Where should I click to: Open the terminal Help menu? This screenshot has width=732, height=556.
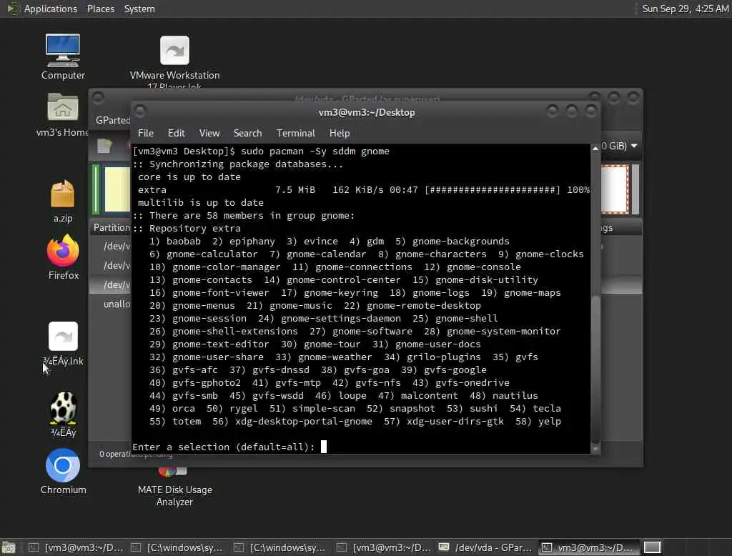340,133
